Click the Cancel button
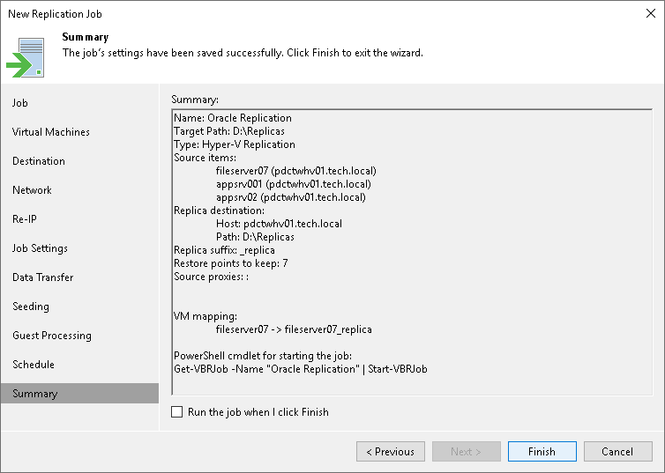 tap(616, 452)
